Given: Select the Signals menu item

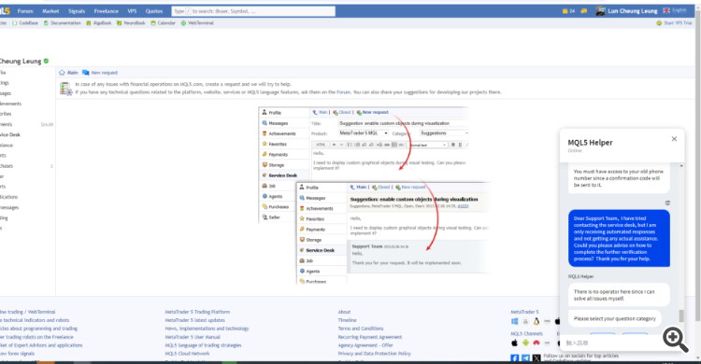Looking at the screenshot, I should point(77,11).
